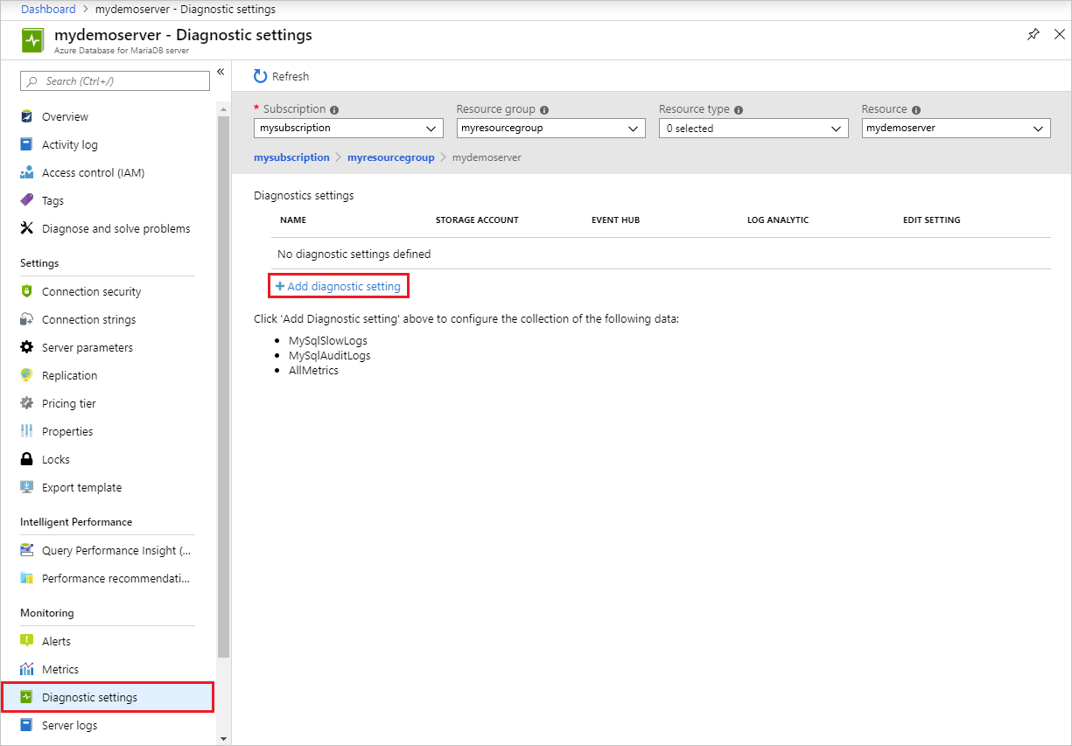
Task: Pin the Diagnostic settings blade
Action: coord(1033,34)
